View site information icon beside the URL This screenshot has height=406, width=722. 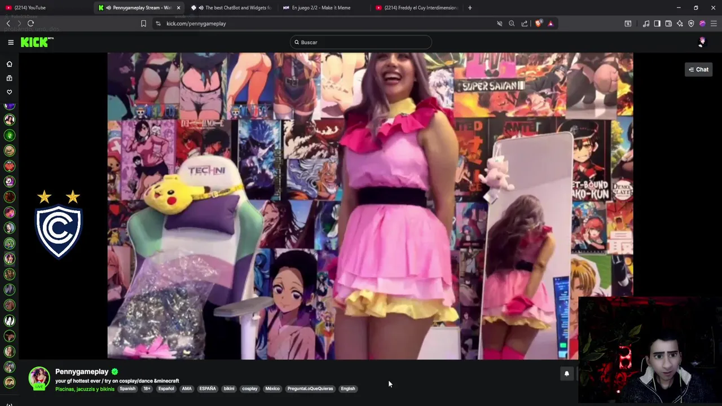point(159,24)
